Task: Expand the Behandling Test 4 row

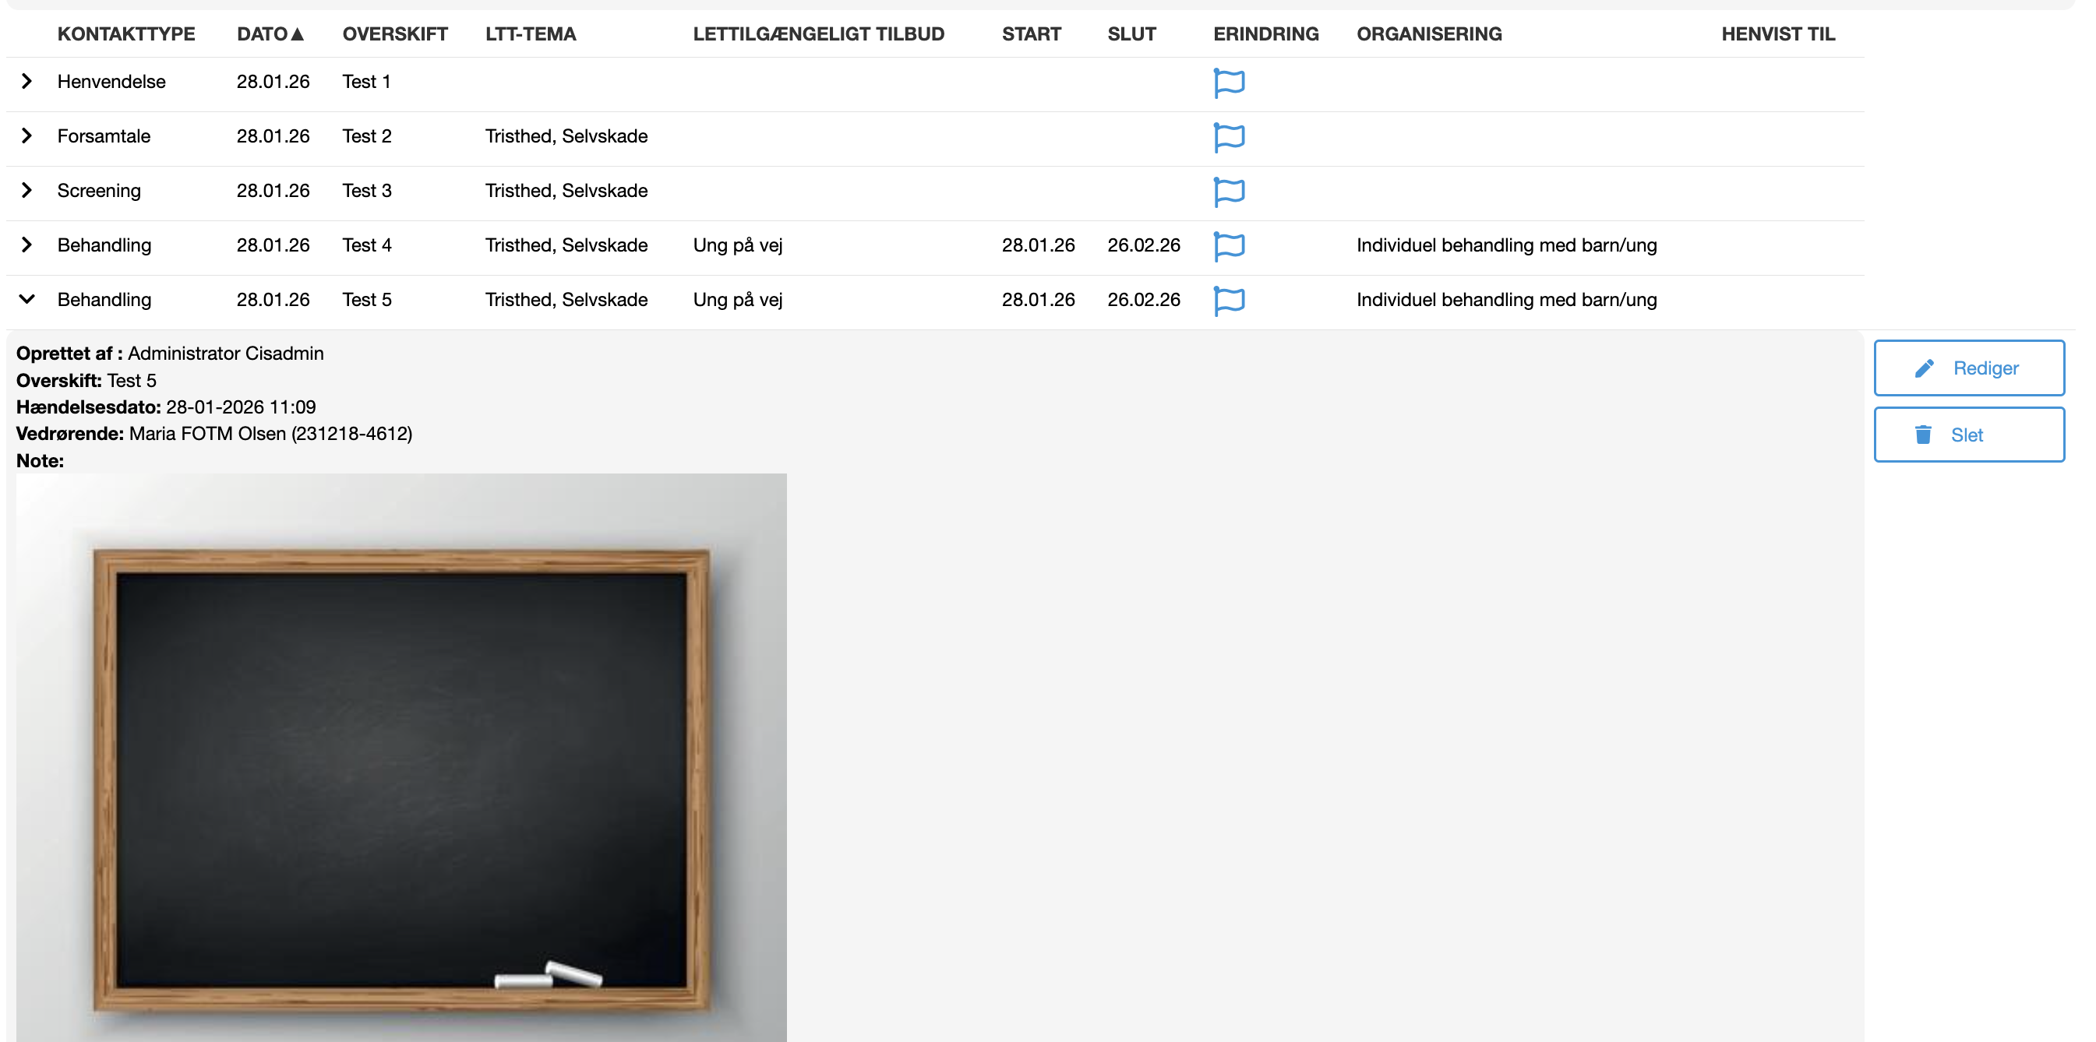Action: [x=26, y=245]
